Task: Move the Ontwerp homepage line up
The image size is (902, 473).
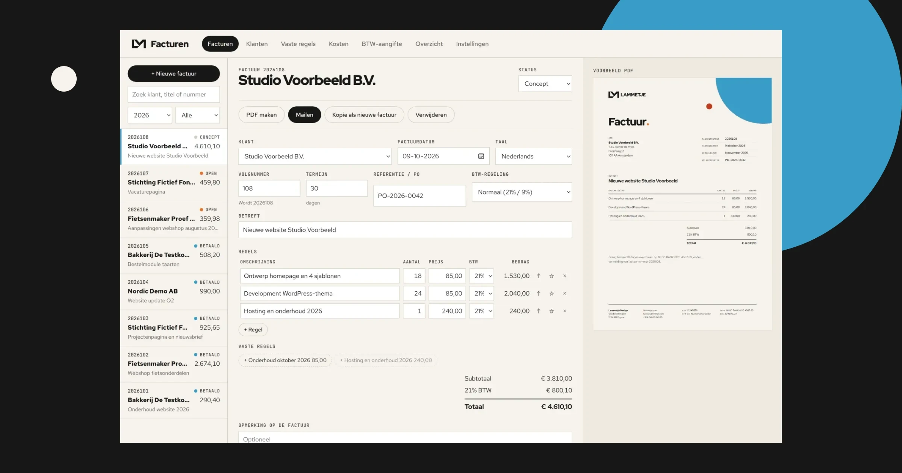Action: [539, 276]
